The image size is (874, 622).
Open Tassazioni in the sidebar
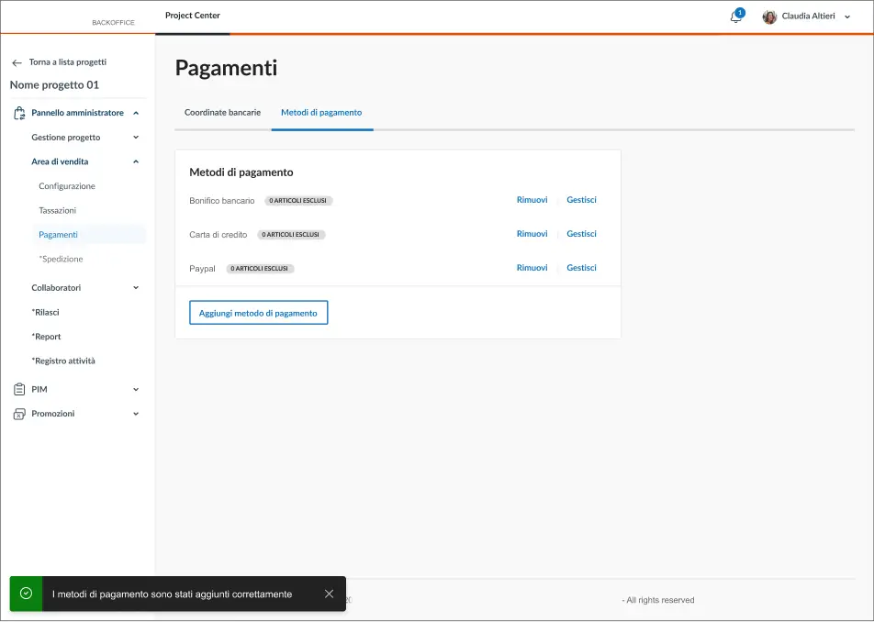(58, 210)
